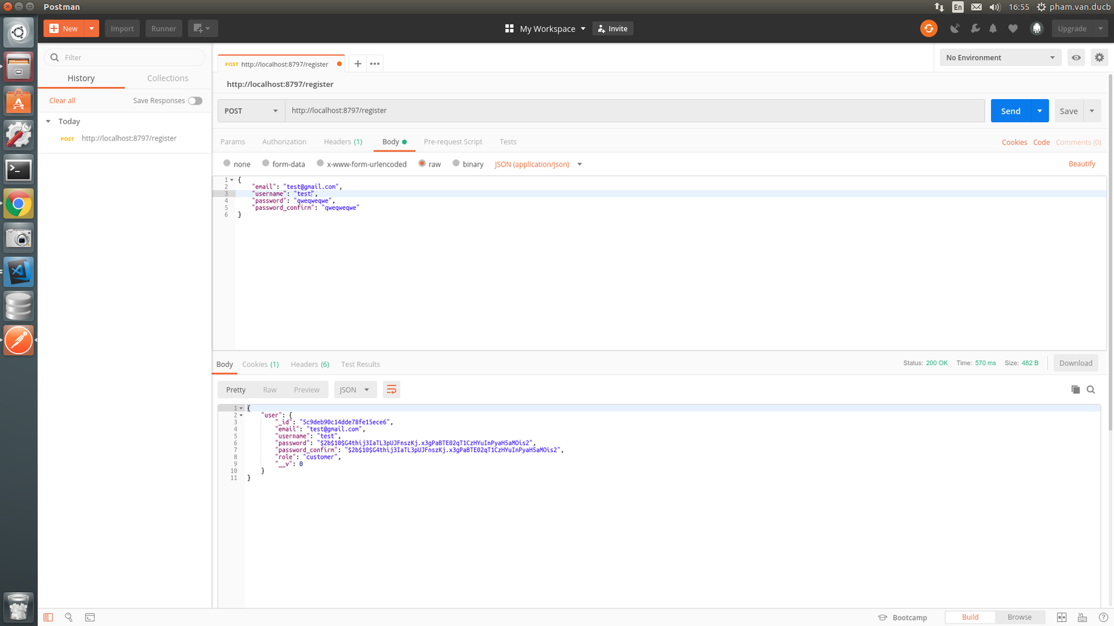This screenshot has height=626, width=1114.
Task: Open keyboard shortcuts icon
Action: pyautogui.click(x=1082, y=617)
